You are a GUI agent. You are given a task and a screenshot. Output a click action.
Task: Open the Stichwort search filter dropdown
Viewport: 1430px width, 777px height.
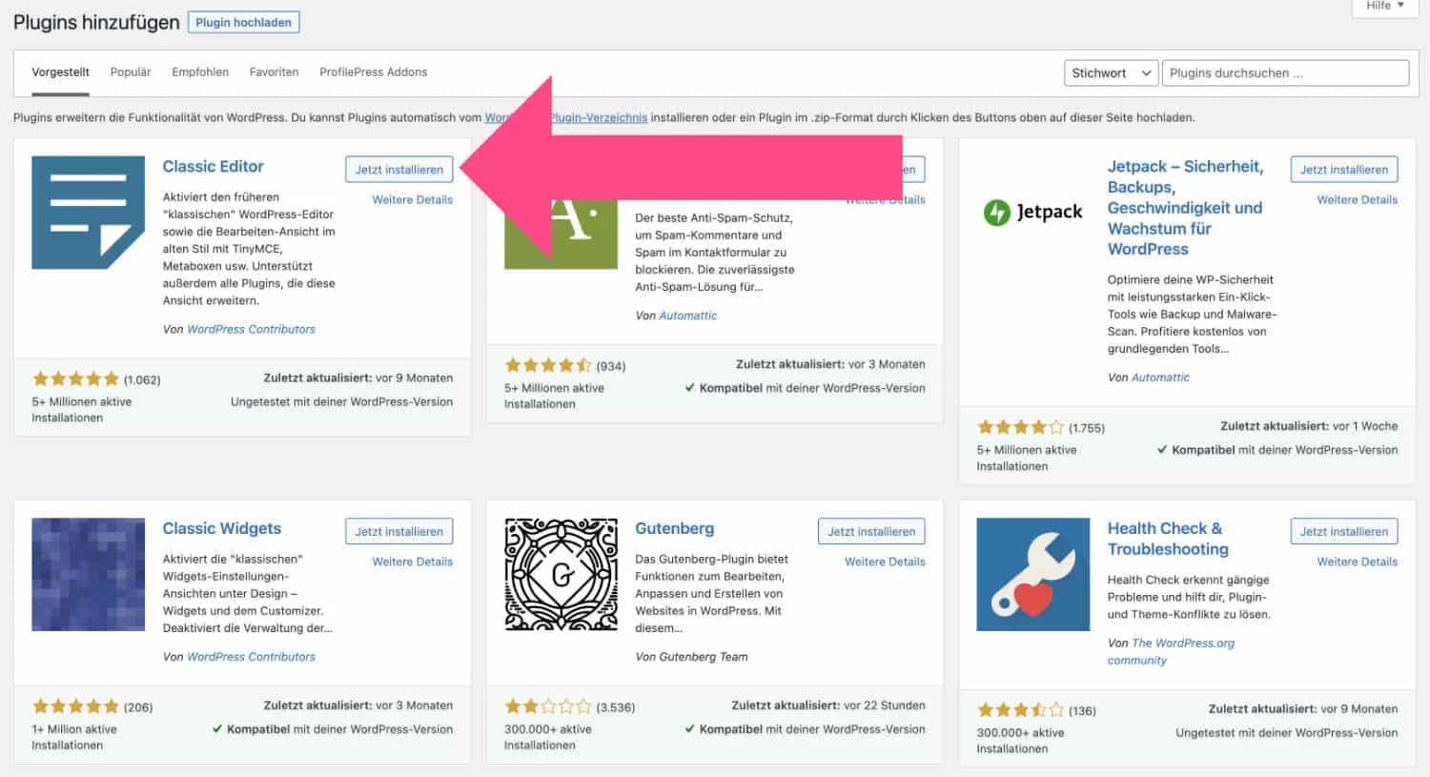click(1110, 72)
